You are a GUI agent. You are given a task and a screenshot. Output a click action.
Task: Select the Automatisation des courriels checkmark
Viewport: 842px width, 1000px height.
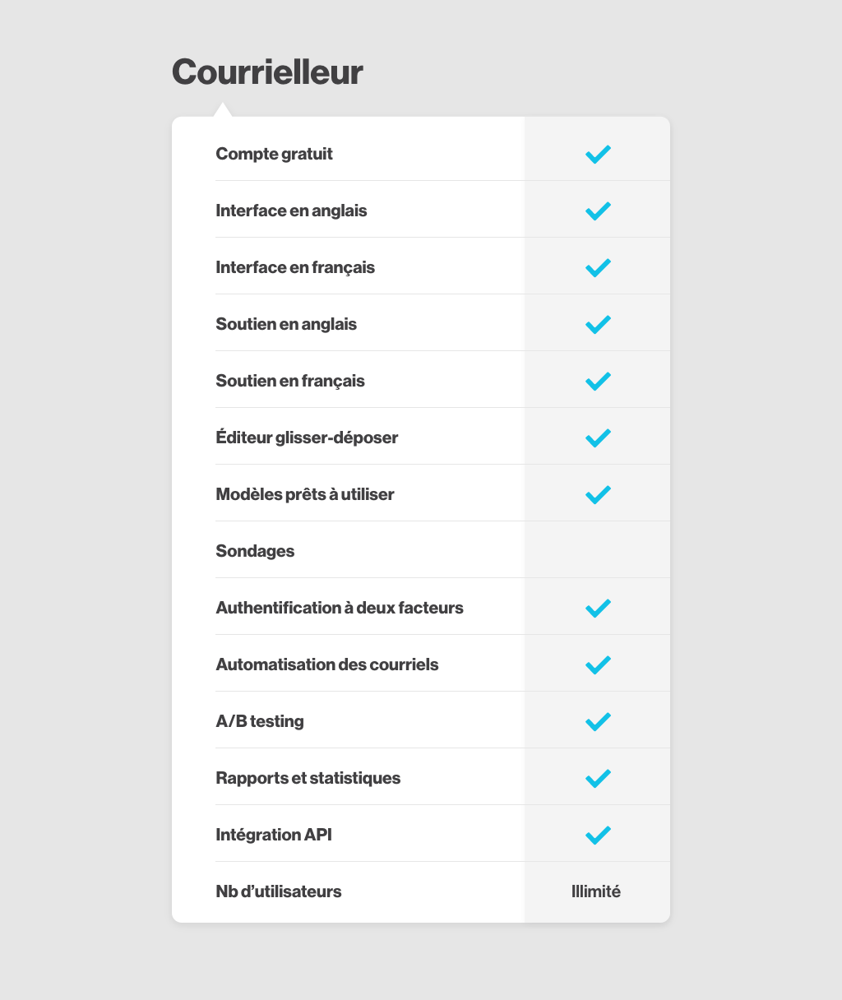click(x=598, y=664)
